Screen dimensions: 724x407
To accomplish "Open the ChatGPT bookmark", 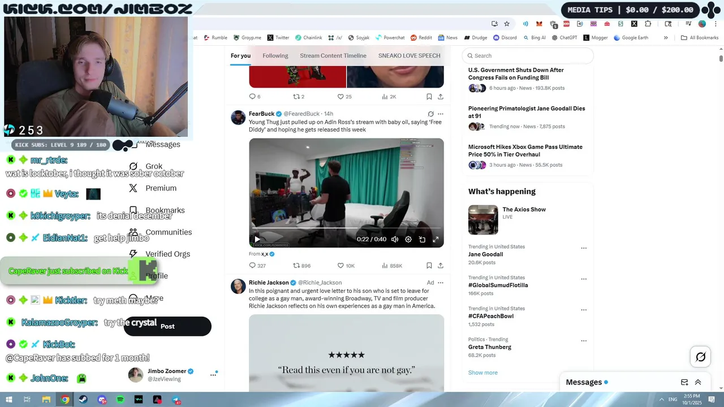I will [564, 38].
